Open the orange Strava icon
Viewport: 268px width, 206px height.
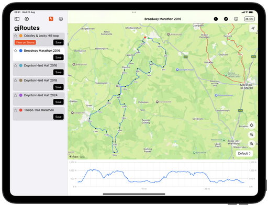point(51,19)
